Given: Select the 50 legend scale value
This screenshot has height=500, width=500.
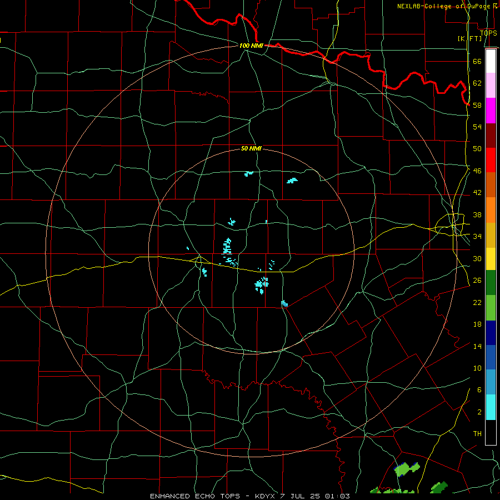Looking at the screenshot, I should [477, 149].
